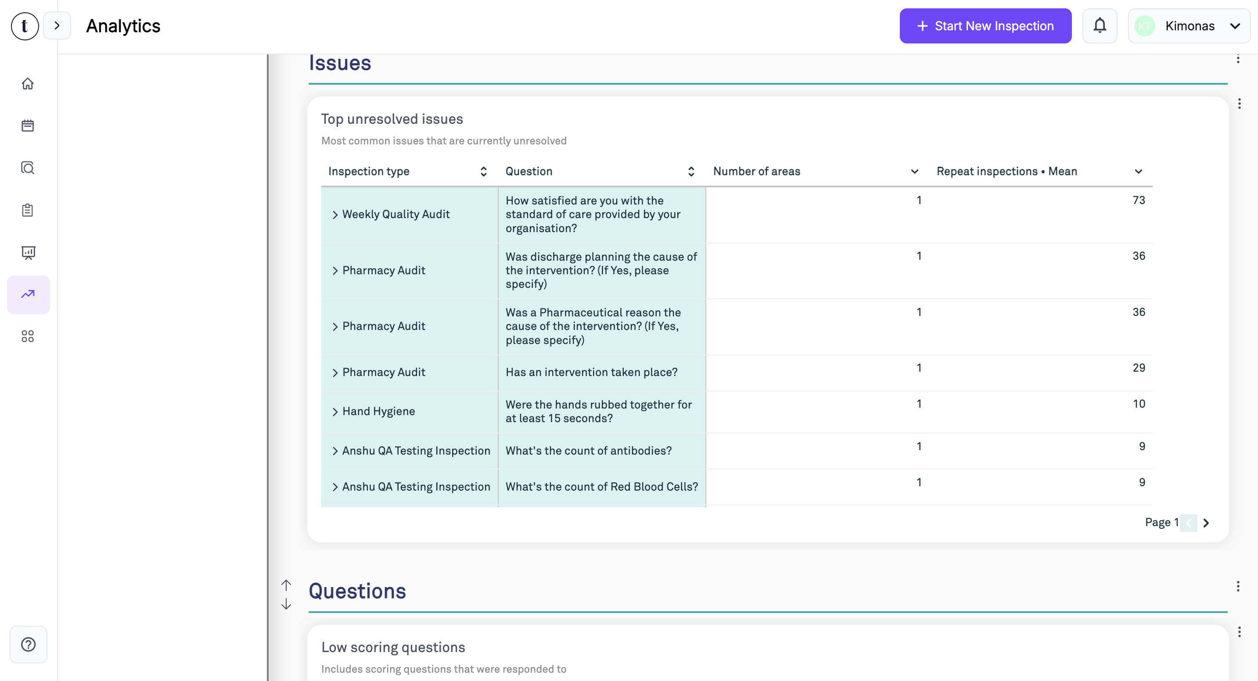The height and width of the screenshot is (681, 1258).
Task: Move the Questions section down with arrow
Action: [286, 604]
